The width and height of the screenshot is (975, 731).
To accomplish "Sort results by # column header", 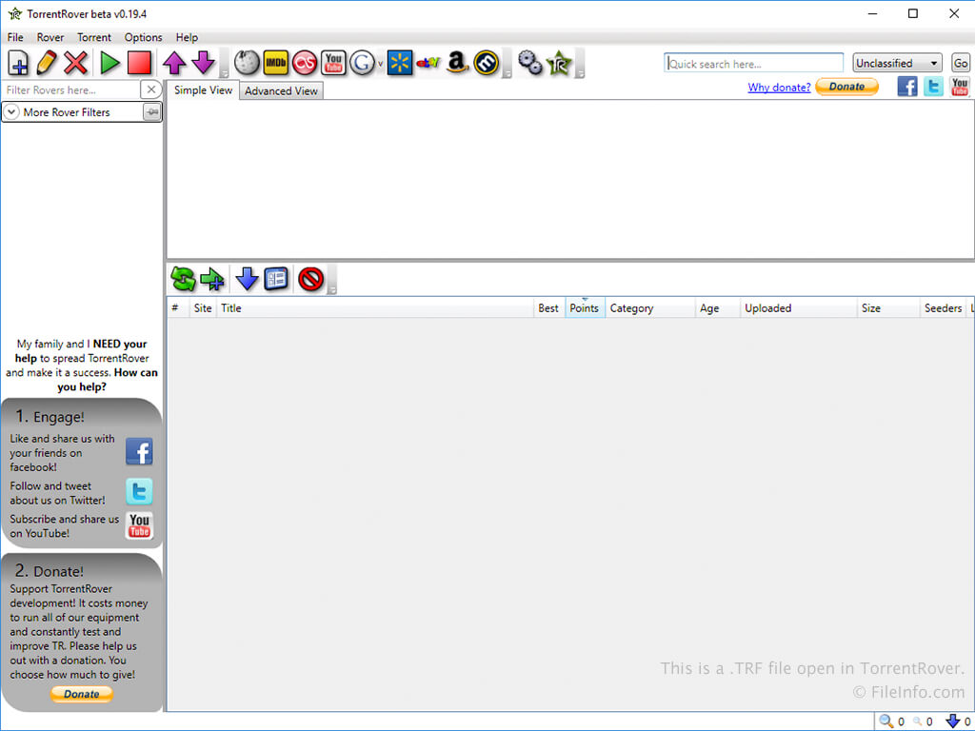I will tap(178, 307).
